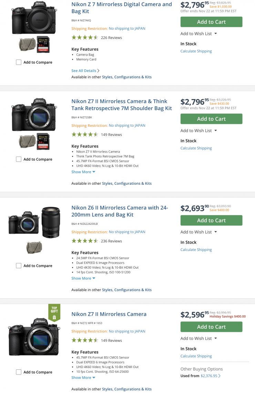The height and width of the screenshot is (396, 255).
Task: Click Calculate Shipping for the Z 7 kit
Action: point(196,51)
